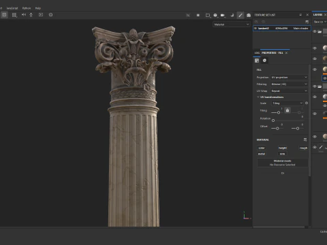The height and width of the screenshot is (245, 327).
Task: Click the grid display icon in toolbar
Action: pos(14,15)
